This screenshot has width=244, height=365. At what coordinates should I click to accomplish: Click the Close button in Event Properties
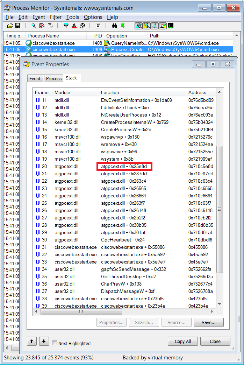(215, 341)
